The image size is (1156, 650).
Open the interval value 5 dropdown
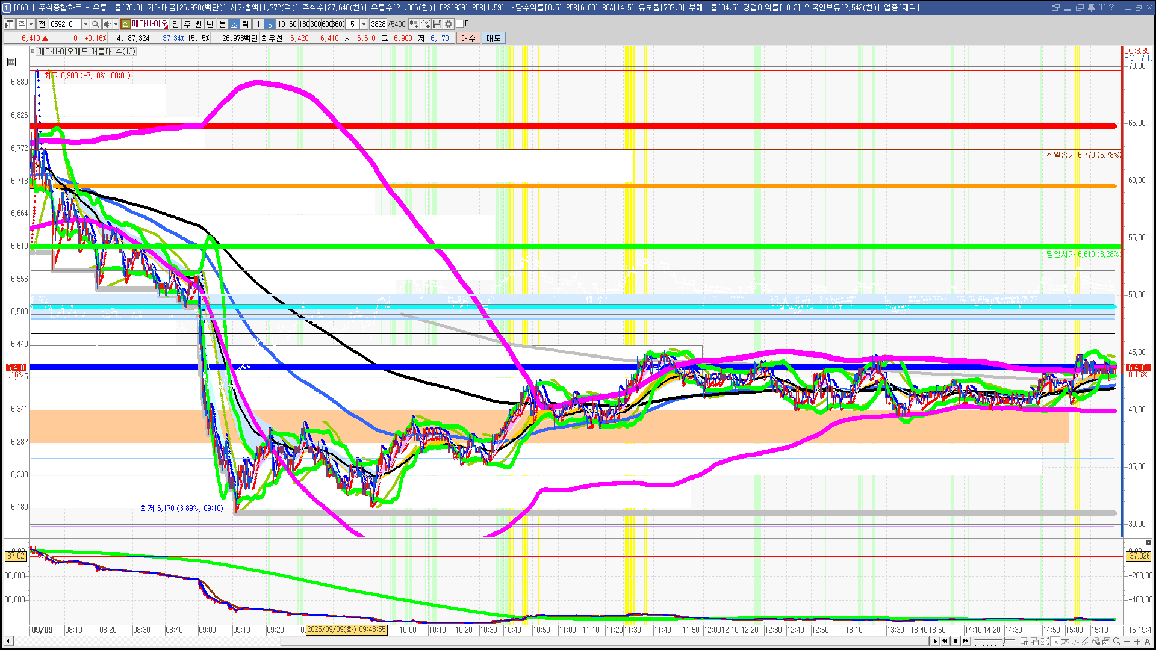(x=364, y=24)
